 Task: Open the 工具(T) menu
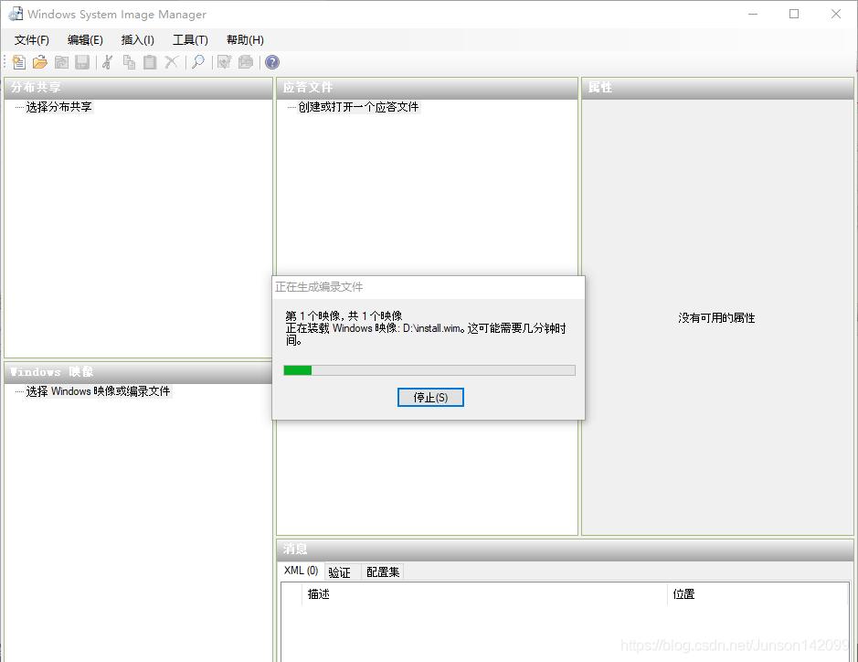(188, 39)
